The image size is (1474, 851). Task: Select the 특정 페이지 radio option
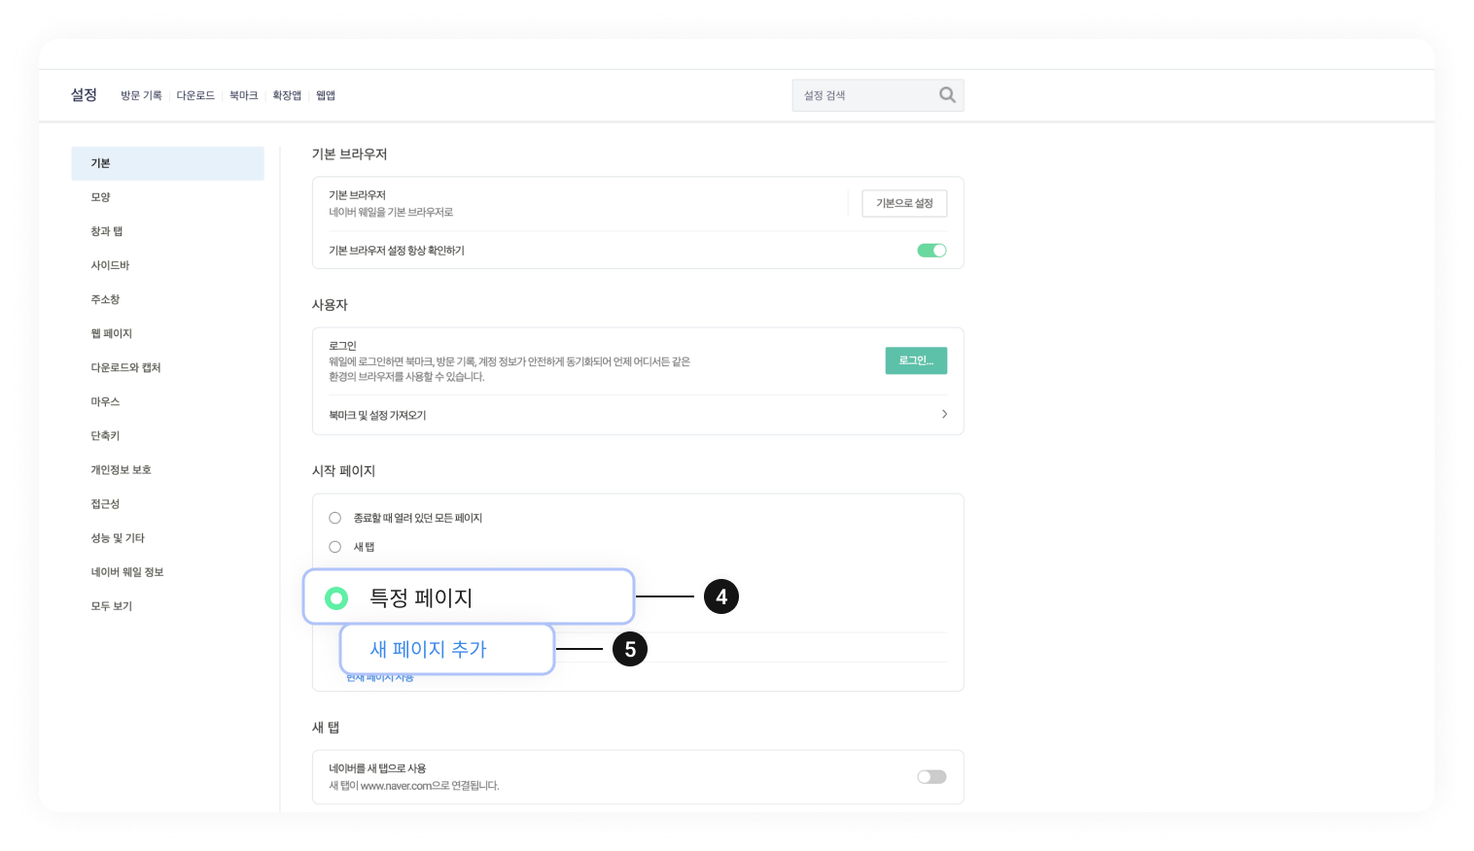click(x=337, y=598)
